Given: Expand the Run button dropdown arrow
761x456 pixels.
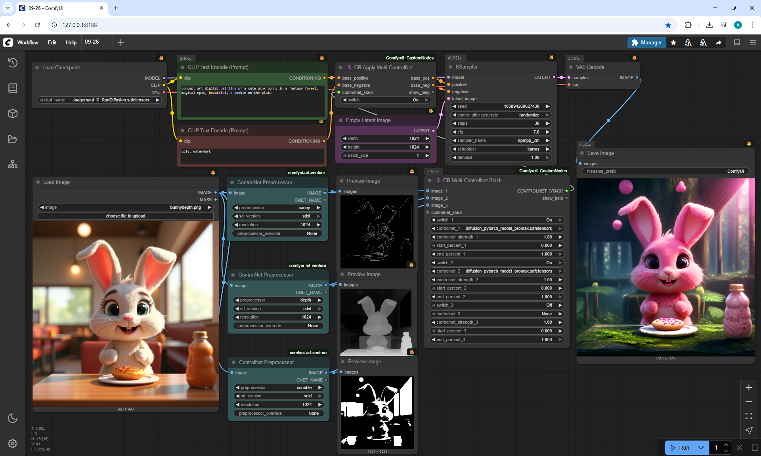Looking at the screenshot, I should [701, 448].
